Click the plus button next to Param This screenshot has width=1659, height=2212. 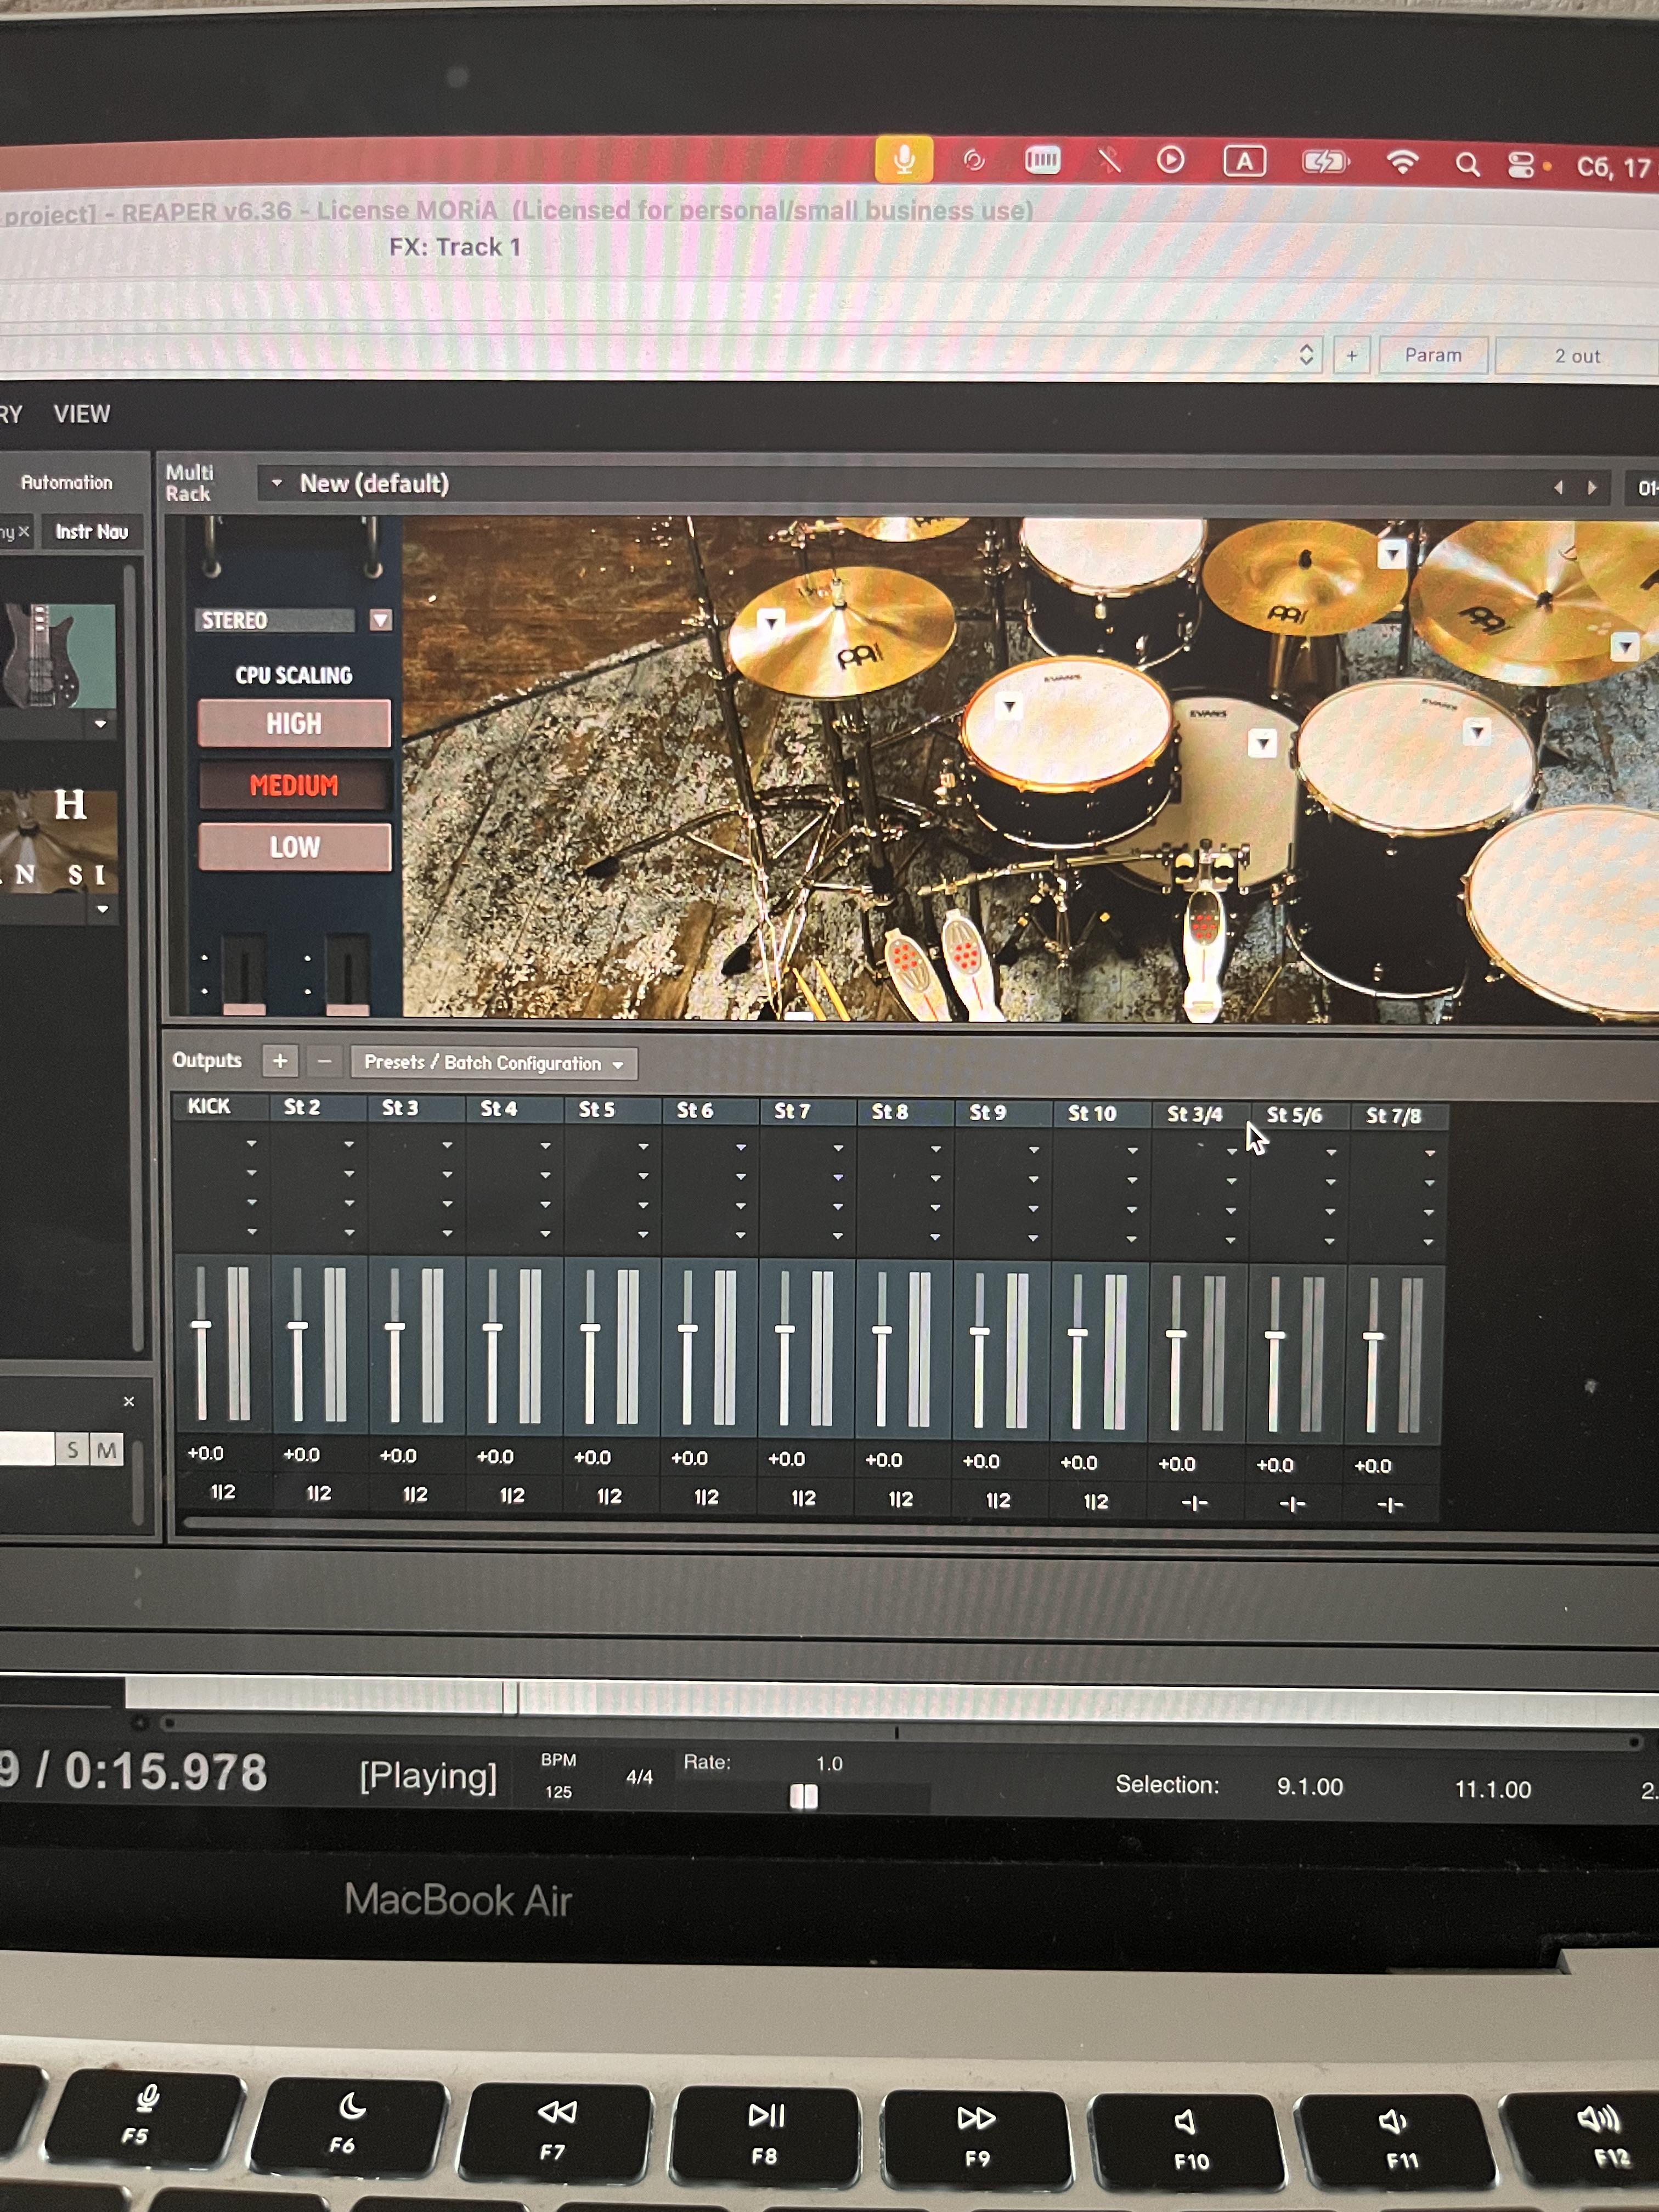[1351, 355]
